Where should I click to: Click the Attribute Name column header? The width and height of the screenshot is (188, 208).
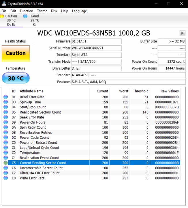coord(31,91)
